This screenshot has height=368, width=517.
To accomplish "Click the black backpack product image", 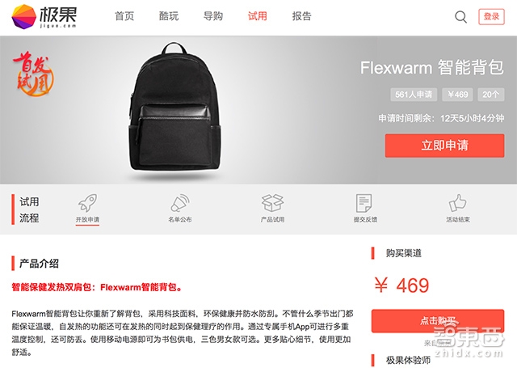I will coord(174,108).
